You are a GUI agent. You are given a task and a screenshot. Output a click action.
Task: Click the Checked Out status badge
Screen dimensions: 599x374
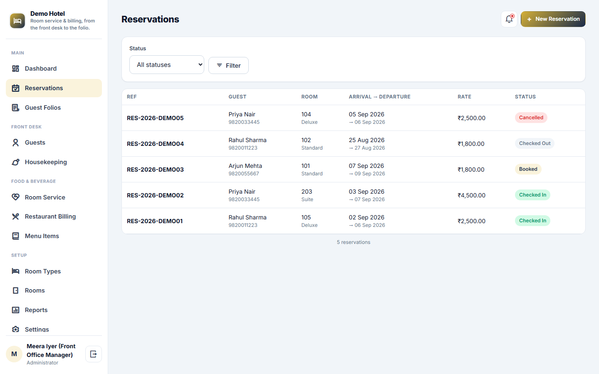(x=535, y=143)
